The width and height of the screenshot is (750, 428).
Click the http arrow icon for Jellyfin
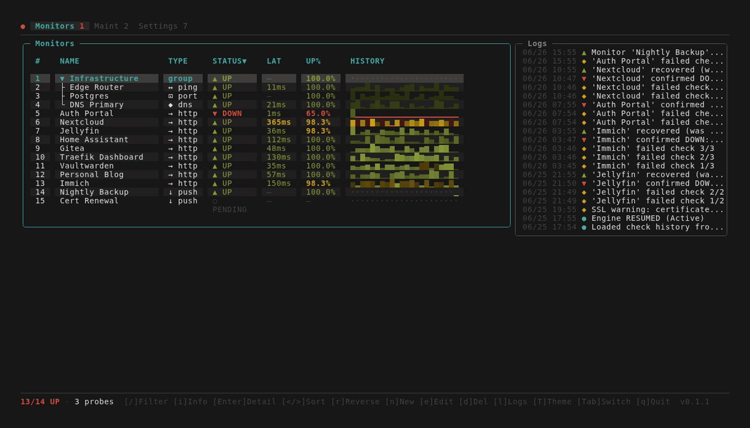coord(171,131)
